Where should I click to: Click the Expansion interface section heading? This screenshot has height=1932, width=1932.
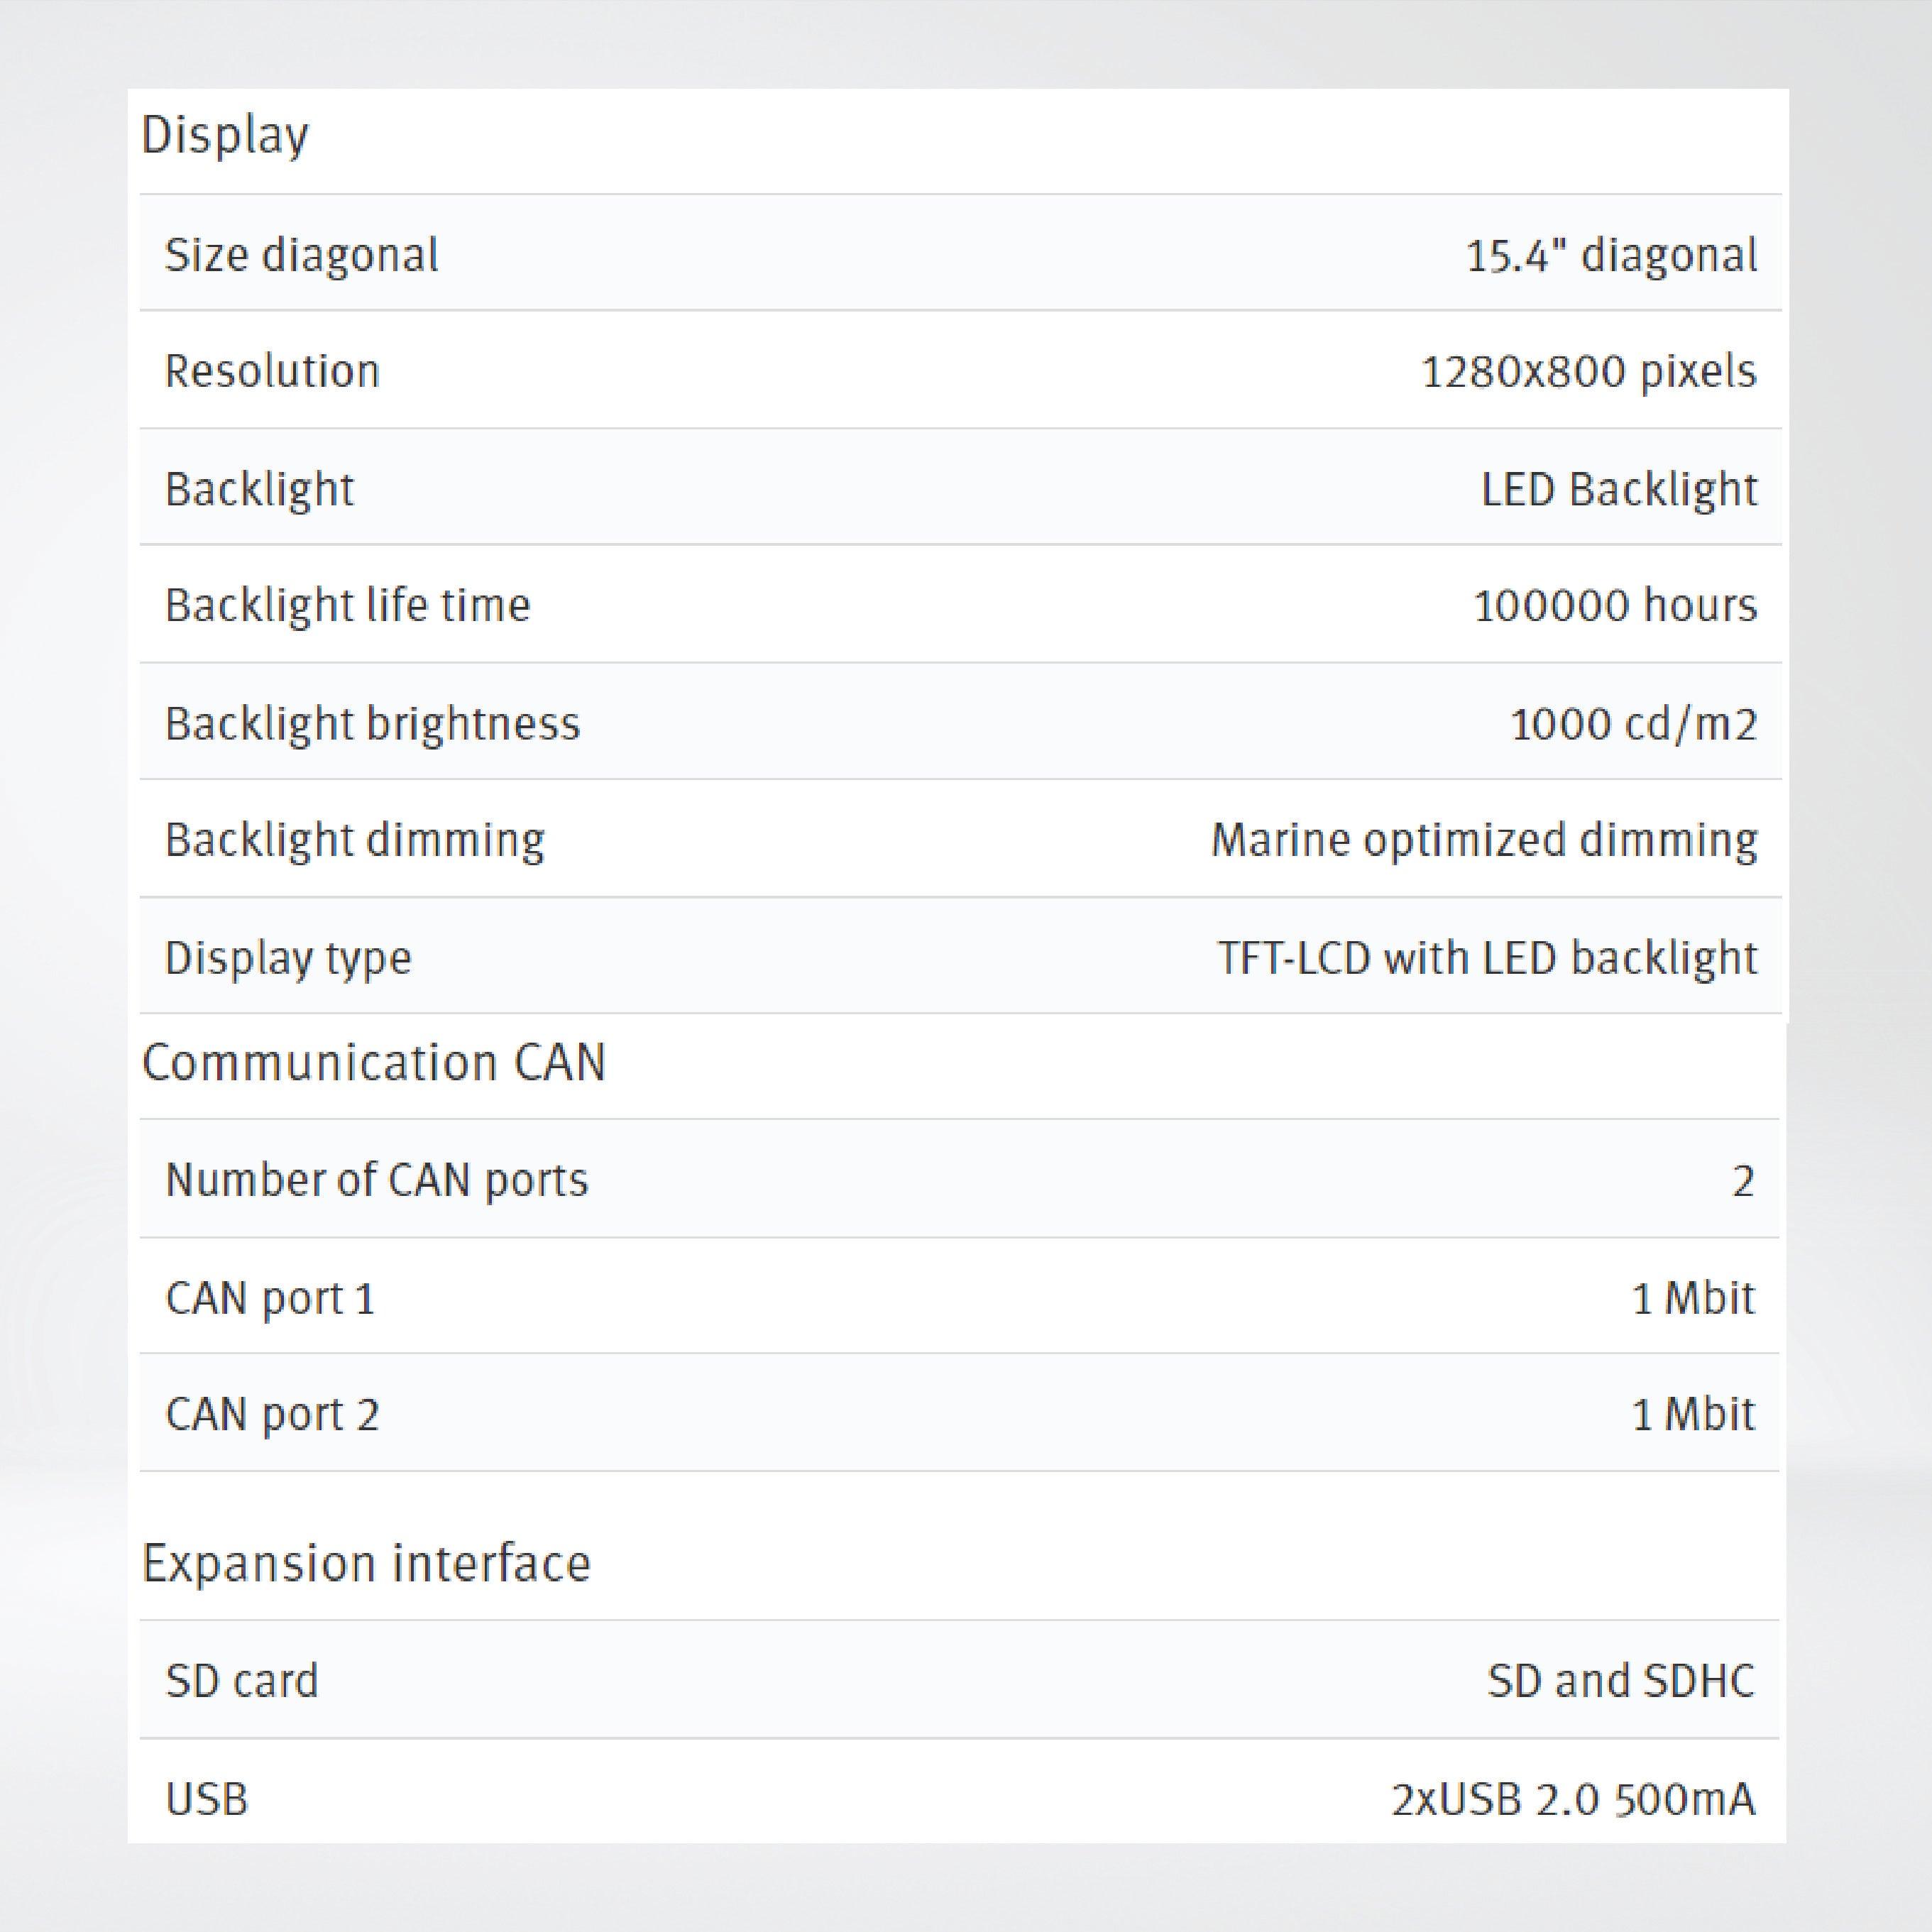point(366,1563)
